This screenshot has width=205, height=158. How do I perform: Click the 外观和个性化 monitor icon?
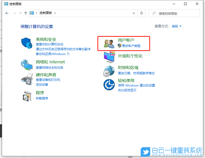109,56
